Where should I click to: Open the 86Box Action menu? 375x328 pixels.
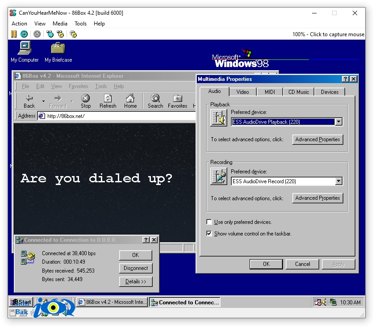tap(19, 24)
